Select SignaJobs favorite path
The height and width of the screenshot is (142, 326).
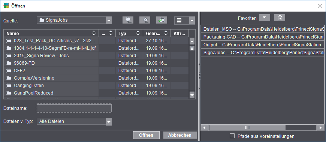click(x=262, y=52)
